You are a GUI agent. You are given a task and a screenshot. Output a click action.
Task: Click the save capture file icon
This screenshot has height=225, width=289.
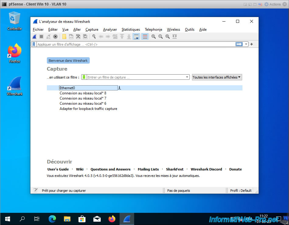[x=71, y=37]
